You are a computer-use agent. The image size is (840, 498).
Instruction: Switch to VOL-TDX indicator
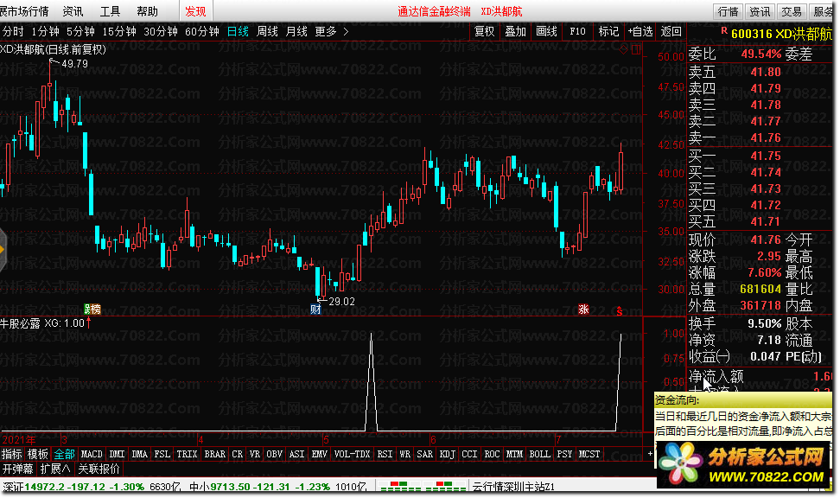352,454
